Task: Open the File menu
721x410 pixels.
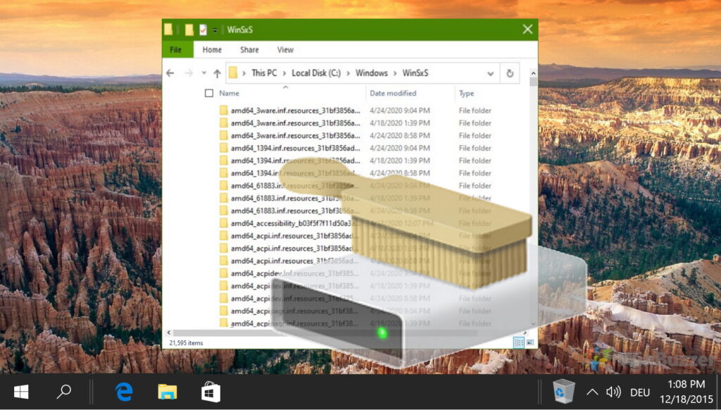Action: 176,49
